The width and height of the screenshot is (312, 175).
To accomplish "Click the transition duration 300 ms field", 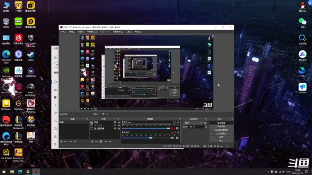I will pyautogui.click(x=196, y=127).
